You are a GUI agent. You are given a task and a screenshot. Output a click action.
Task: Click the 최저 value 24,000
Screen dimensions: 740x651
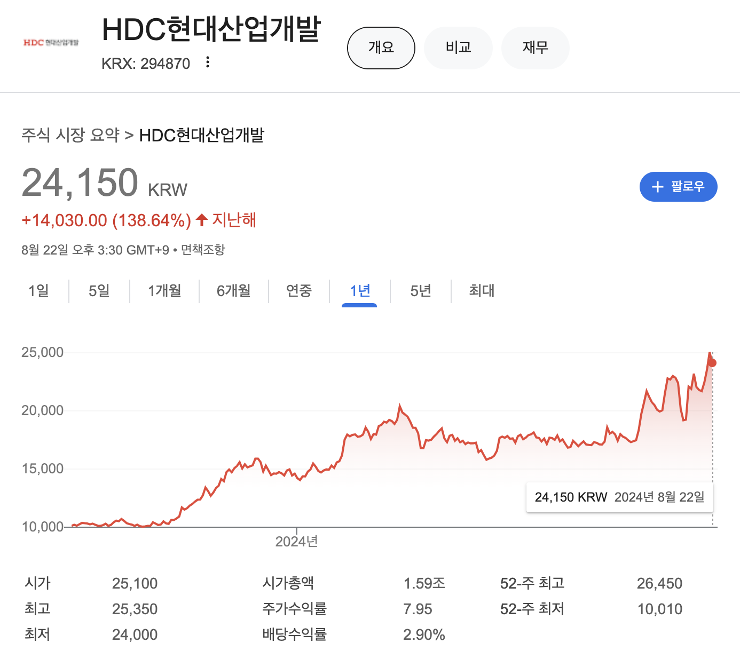point(135,634)
